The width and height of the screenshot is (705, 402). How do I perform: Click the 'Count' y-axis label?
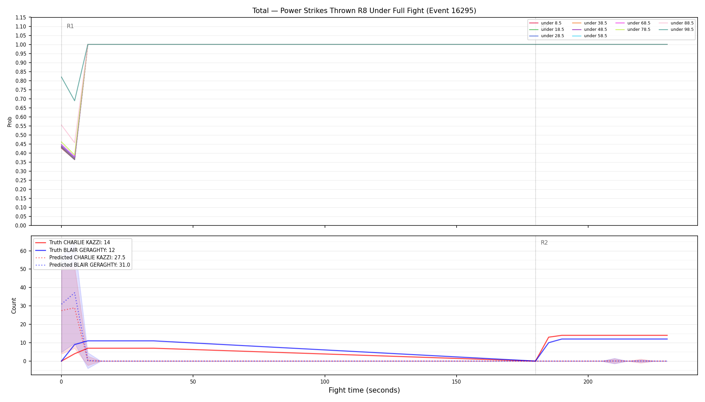(x=14, y=306)
